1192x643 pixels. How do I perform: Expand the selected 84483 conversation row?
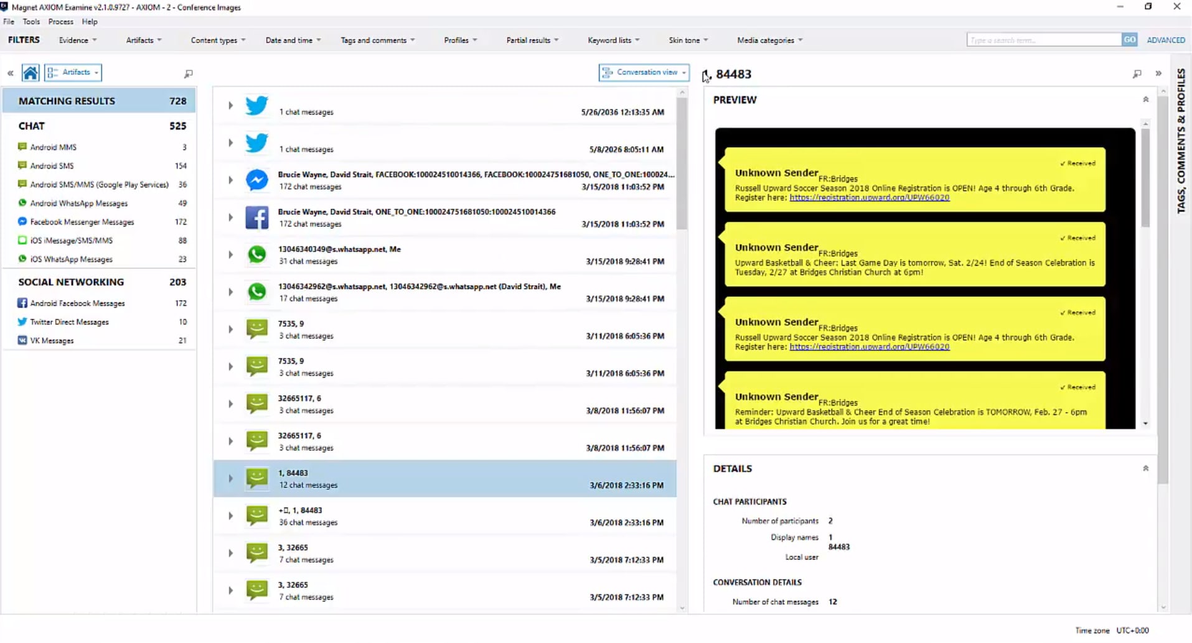pyautogui.click(x=230, y=478)
